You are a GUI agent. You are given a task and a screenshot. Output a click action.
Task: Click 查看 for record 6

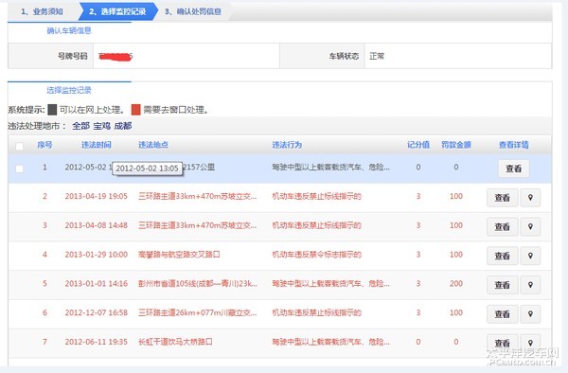tap(503, 314)
